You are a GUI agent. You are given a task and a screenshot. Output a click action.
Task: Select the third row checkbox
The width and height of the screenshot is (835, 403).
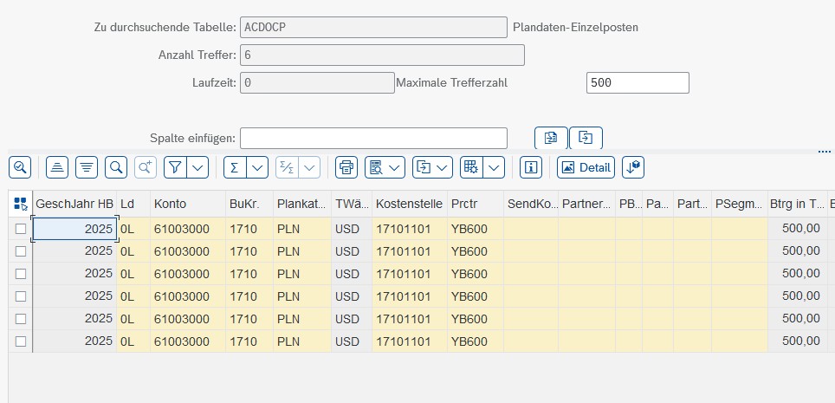point(21,274)
